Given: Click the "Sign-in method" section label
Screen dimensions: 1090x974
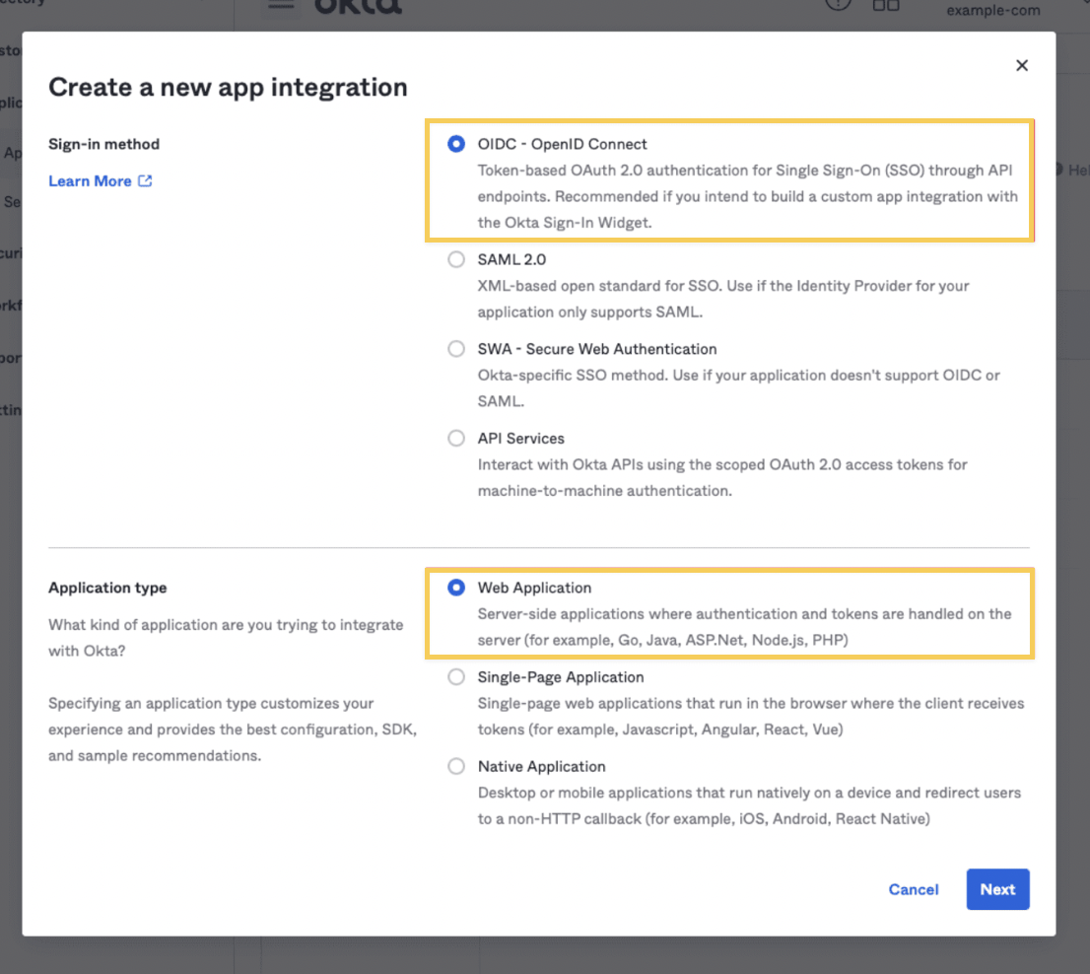Looking at the screenshot, I should (x=104, y=144).
